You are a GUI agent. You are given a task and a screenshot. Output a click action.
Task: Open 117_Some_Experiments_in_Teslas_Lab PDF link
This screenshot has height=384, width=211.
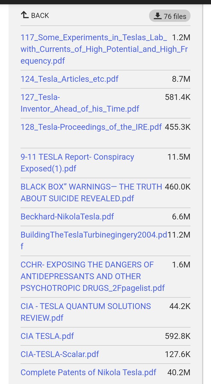(x=93, y=49)
